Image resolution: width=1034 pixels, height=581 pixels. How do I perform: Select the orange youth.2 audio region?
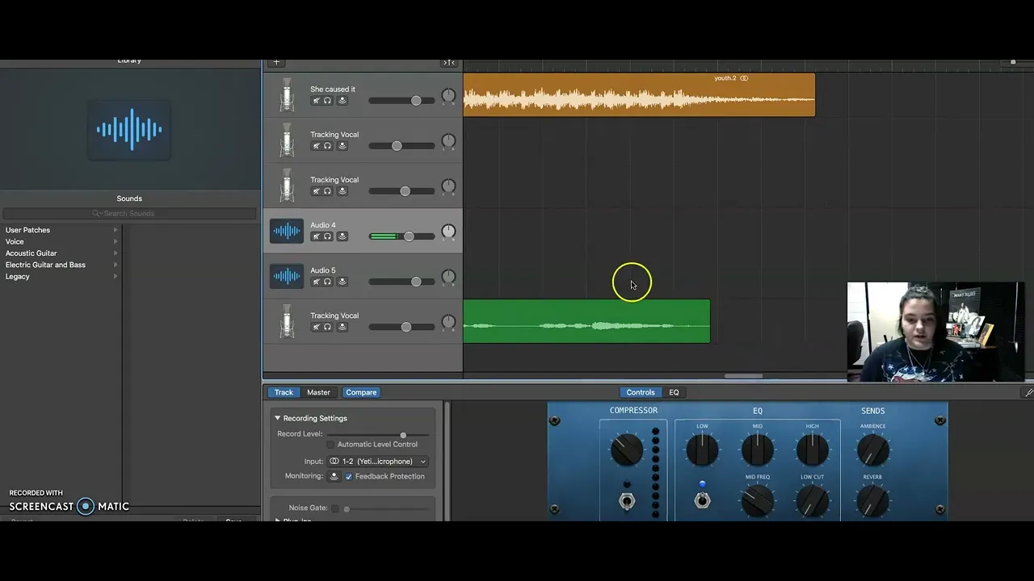pyautogui.click(x=639, y=95)
